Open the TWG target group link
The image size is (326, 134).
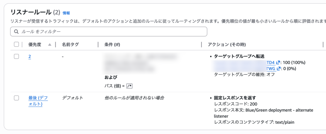[271, 69]
